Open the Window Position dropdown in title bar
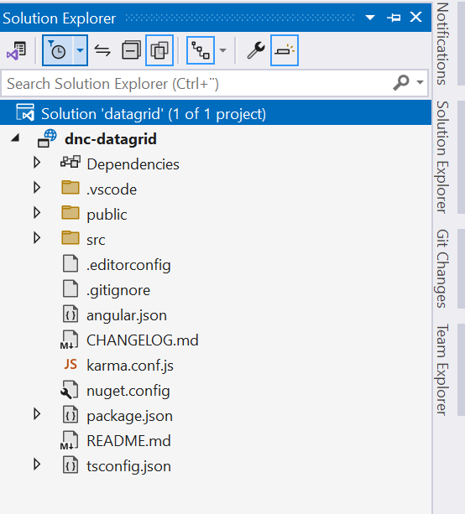The image size is (465, 514). tap(370, 18)
